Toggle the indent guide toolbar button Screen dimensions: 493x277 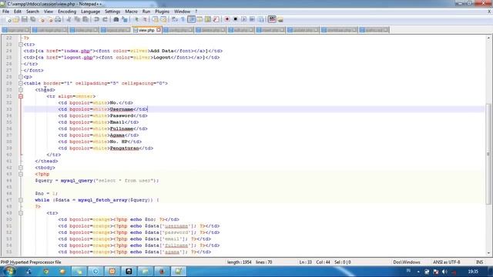191,19
